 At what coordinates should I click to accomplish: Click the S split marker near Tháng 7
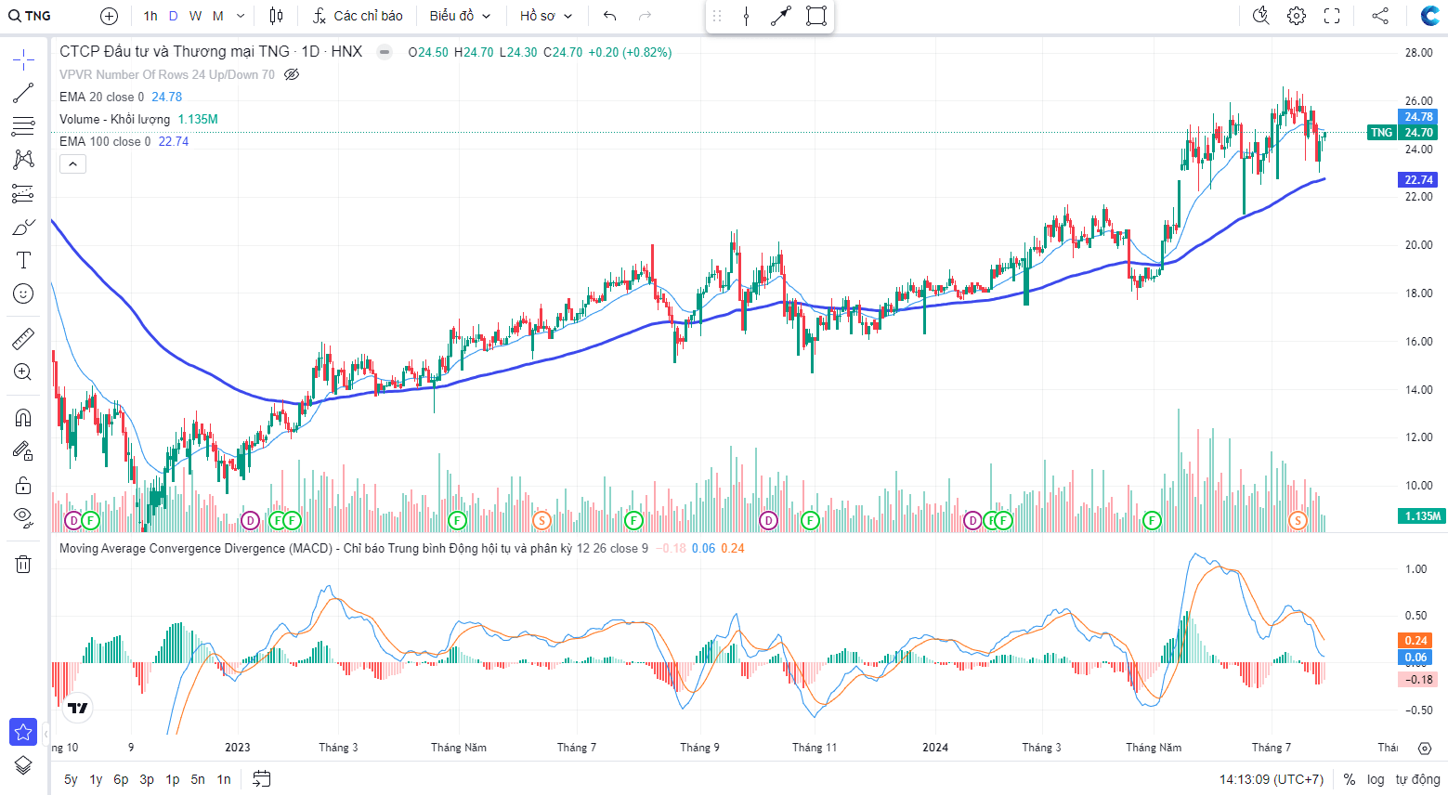(x=1298, y=521)
